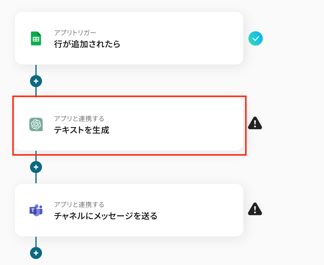
Task: Click the アプリトリガー label
Action: click(x=75, y=33)
